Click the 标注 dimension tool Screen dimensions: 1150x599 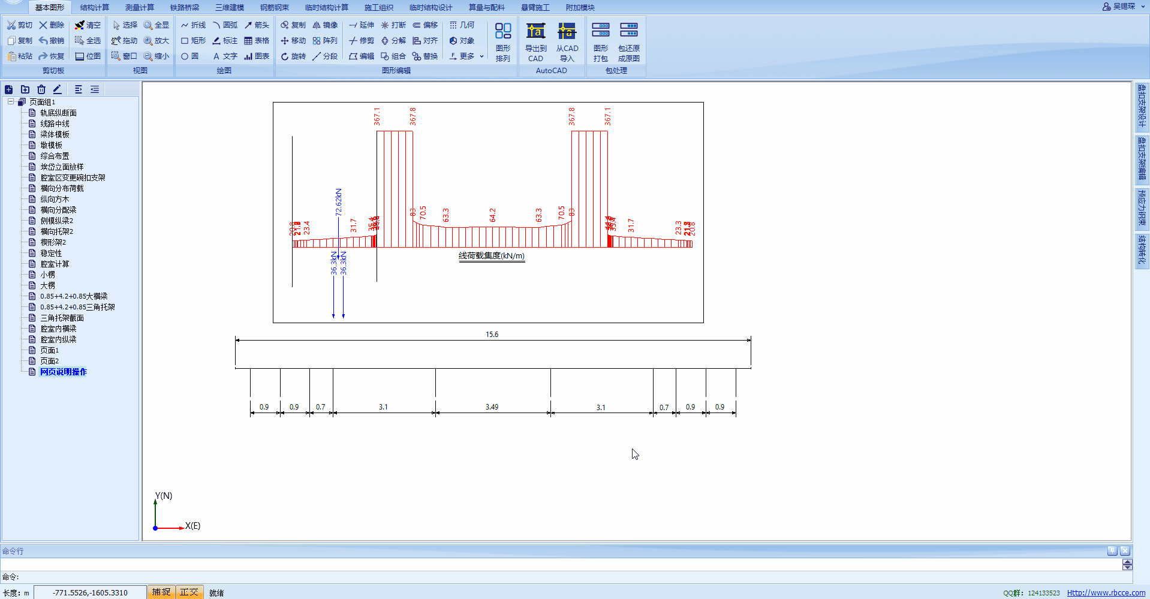[x=225, y=41]
